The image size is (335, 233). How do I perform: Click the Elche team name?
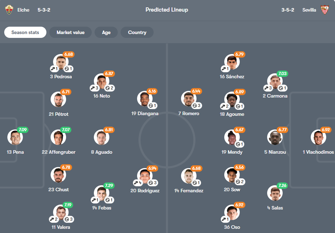pyautogui.click(x=24, y=10)
